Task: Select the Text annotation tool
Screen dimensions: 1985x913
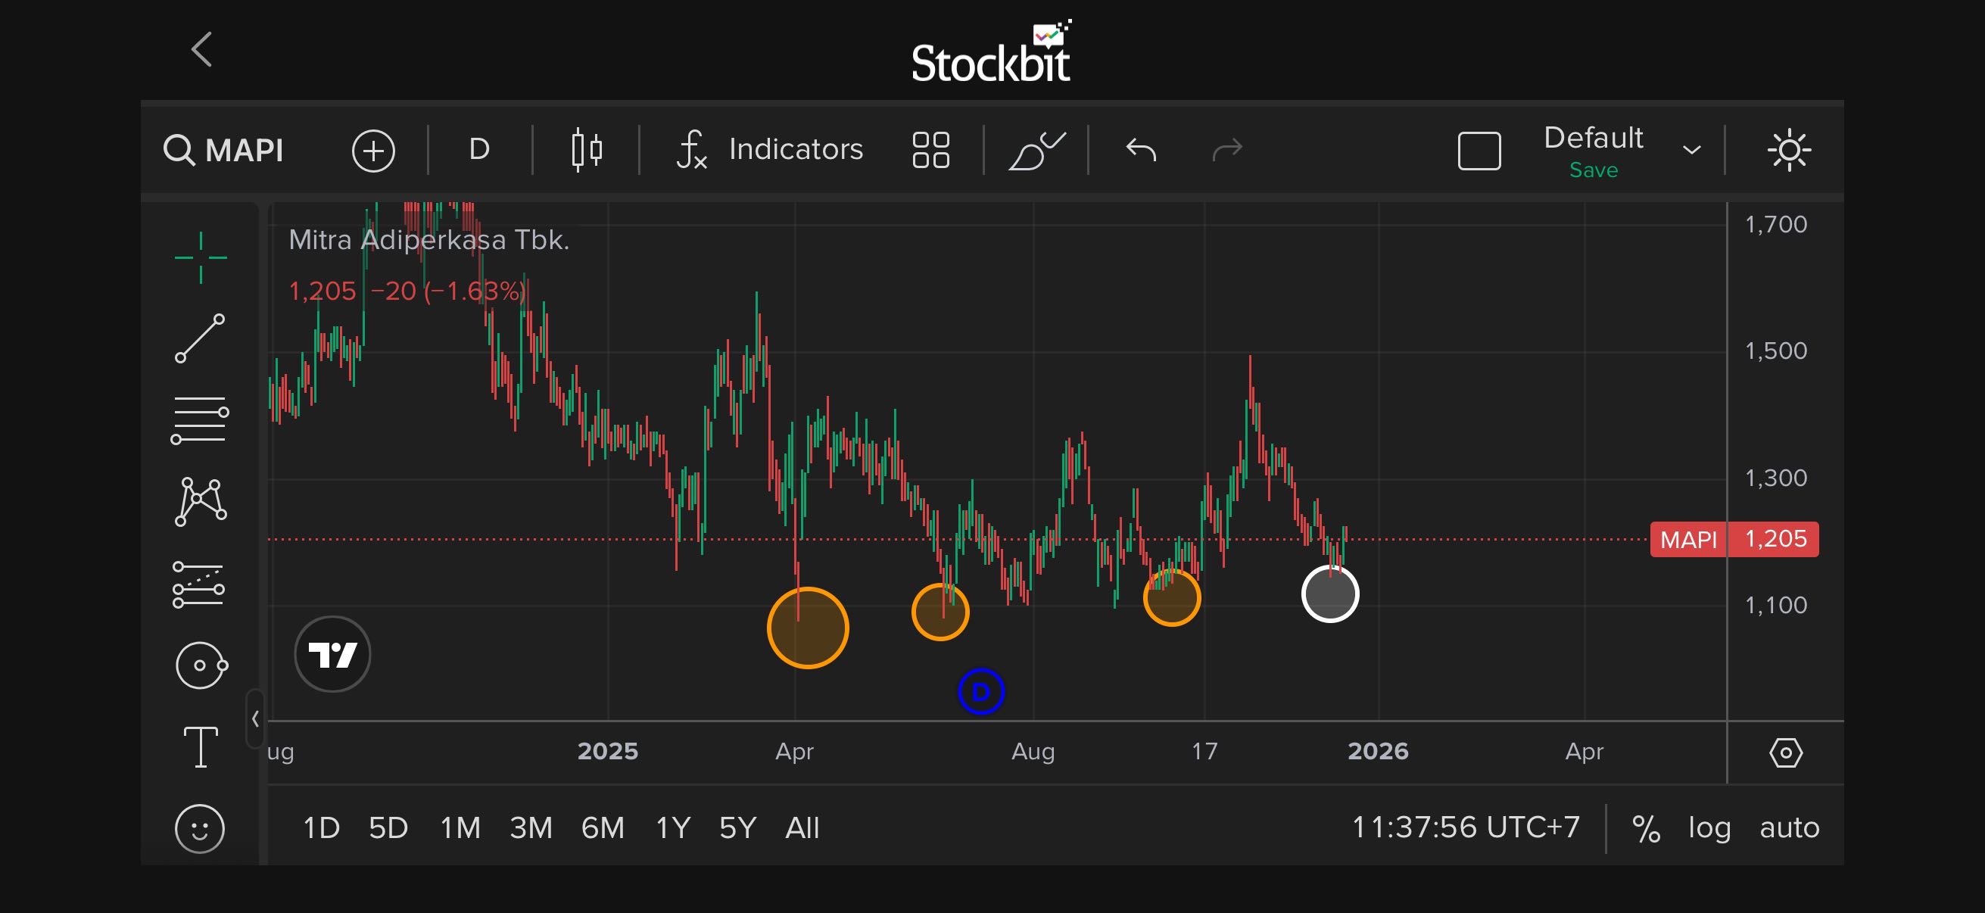Action: (x=201, y=746)
